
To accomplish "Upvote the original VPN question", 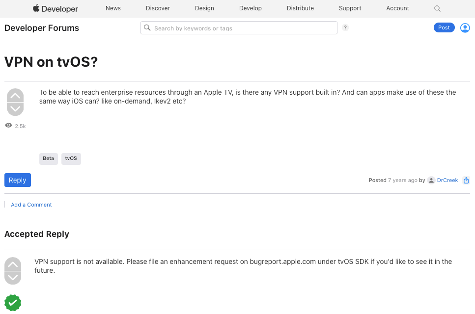I will tap(15, 95).
